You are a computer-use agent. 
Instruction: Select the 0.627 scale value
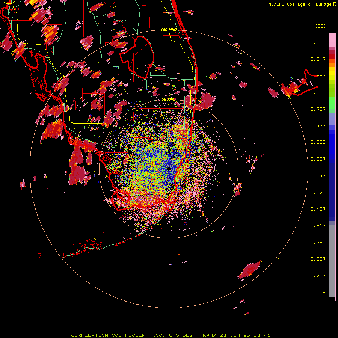click(x=318, y=159)
